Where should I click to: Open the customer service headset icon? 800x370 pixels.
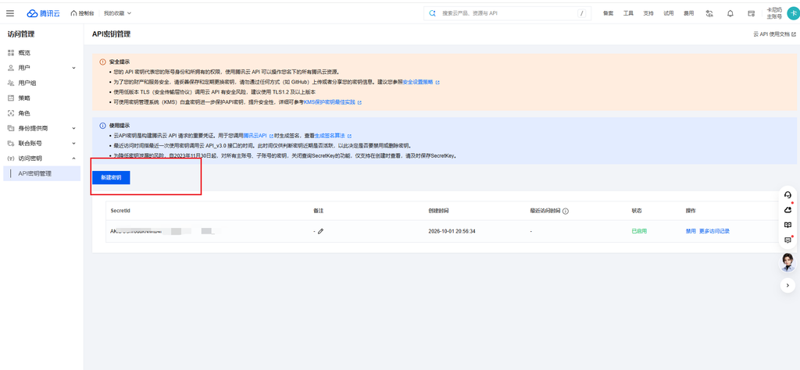click(787, 195)
